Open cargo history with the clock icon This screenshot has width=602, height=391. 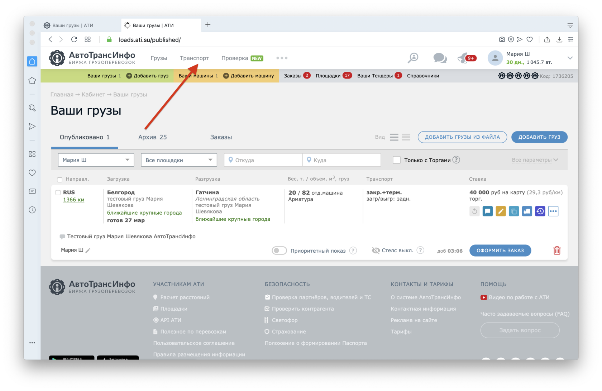pos(540,211)
